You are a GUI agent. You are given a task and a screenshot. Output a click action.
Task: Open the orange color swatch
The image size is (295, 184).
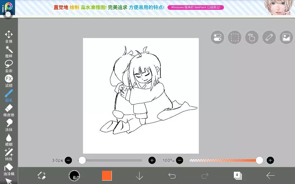(107, 176)
